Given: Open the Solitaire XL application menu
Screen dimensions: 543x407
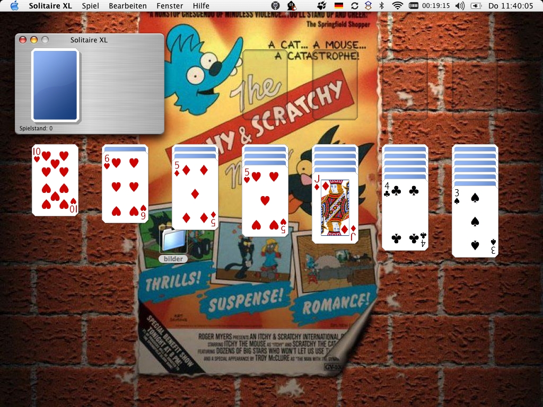Looking at the screenshot, I should pos(50,6).
